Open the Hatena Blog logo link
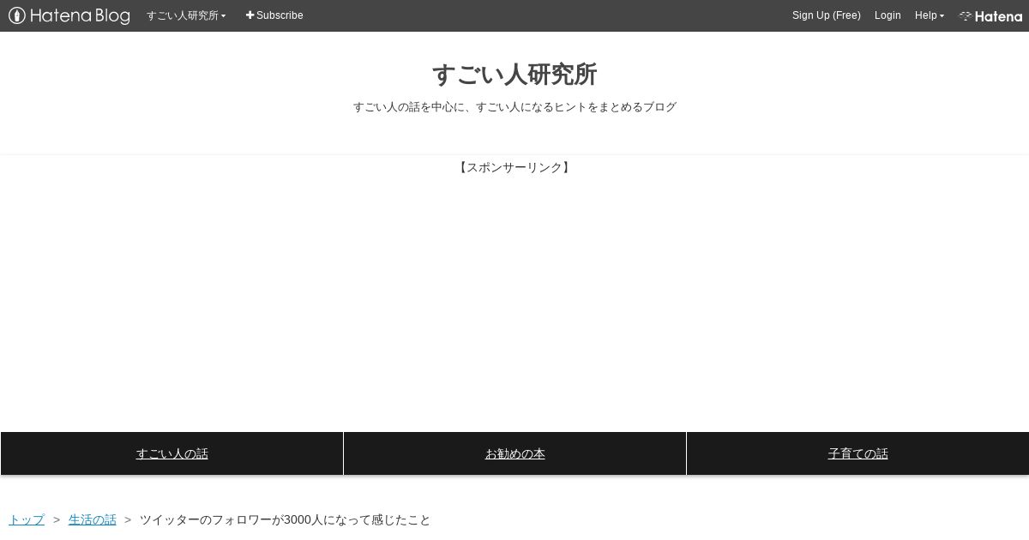The image size is (1029, 540). pyautogui.click(x=69, y=15)
